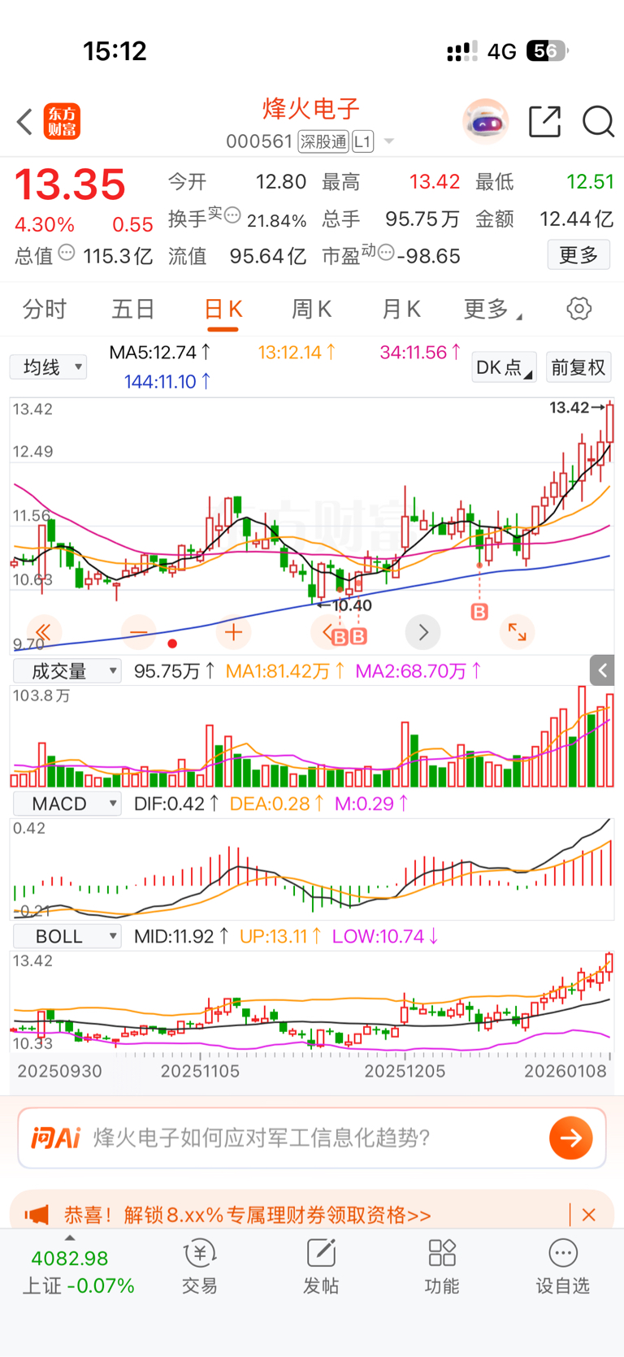Tap the signal strength bars in status bar
The height and width of the screenshot is (1357, 624).
tap(462, 52)
